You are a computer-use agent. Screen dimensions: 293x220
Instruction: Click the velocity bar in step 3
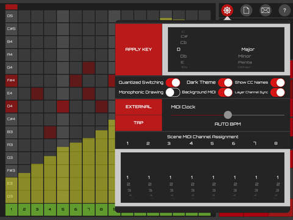(37, 183)
